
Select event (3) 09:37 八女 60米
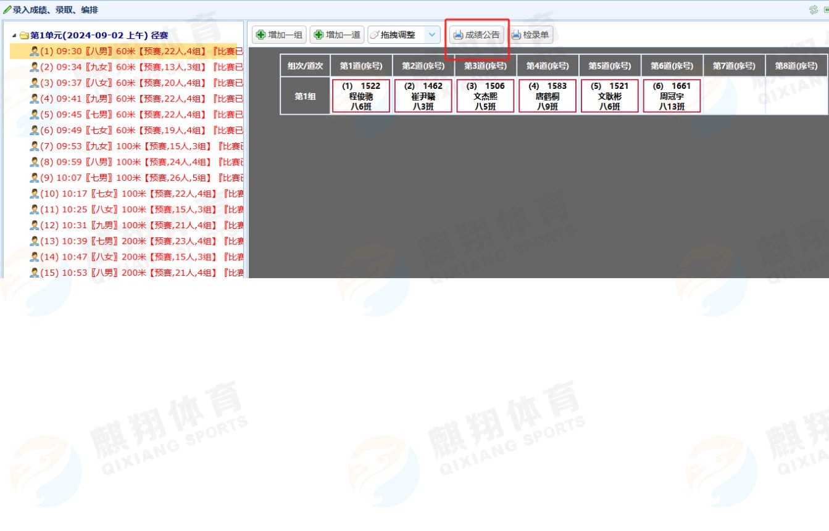(x=136, y=83)
